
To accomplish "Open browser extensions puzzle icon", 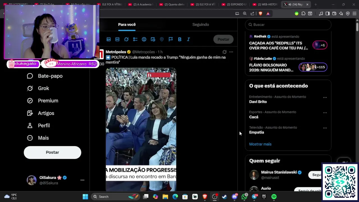I will (x=303, y=13).
